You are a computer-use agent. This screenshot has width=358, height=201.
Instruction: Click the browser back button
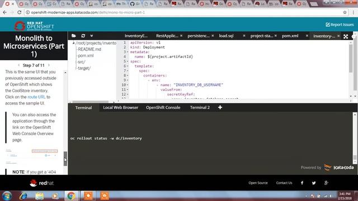5,12
